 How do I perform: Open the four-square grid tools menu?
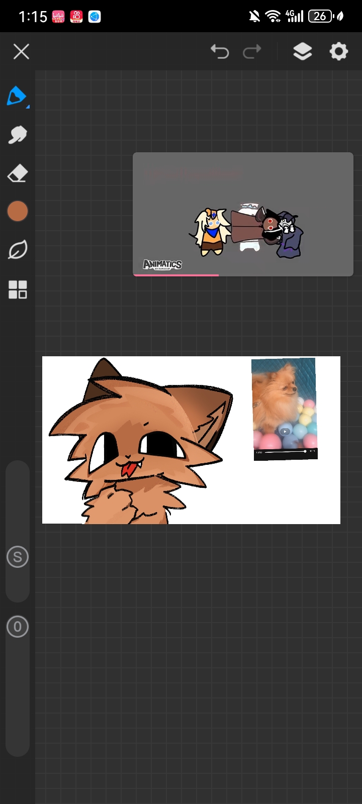click(x=18, y=289)
